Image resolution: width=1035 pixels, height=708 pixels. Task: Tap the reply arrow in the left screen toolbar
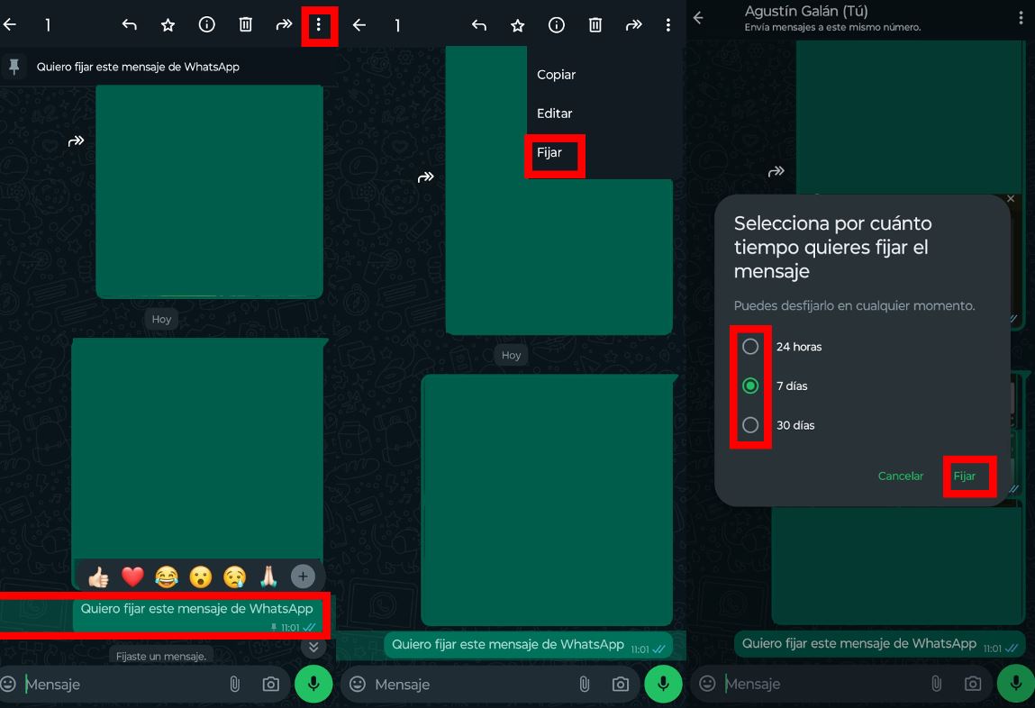click(x=130, y=25)
